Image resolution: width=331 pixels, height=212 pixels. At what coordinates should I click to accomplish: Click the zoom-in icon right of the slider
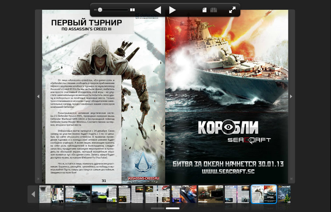(x=132, y=10)
